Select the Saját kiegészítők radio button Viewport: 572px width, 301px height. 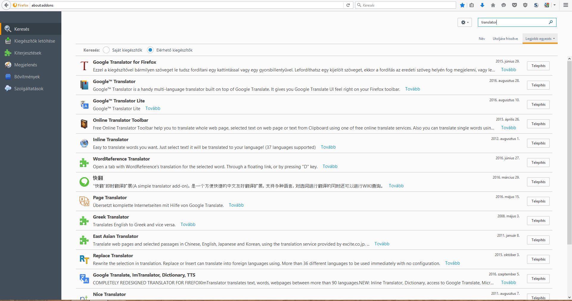point(106,50)
